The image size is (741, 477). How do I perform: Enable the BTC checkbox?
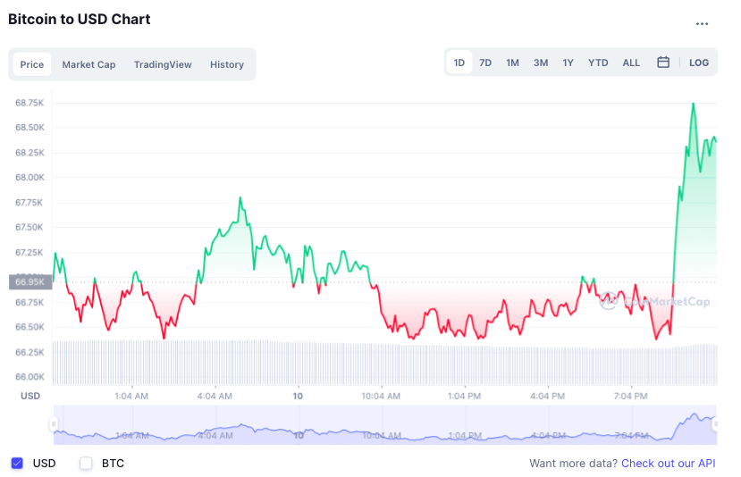pos(86,464)
